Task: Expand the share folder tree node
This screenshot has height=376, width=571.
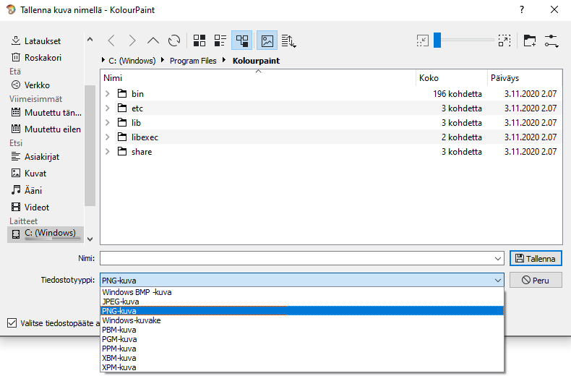Action: [x=108, y=152]
